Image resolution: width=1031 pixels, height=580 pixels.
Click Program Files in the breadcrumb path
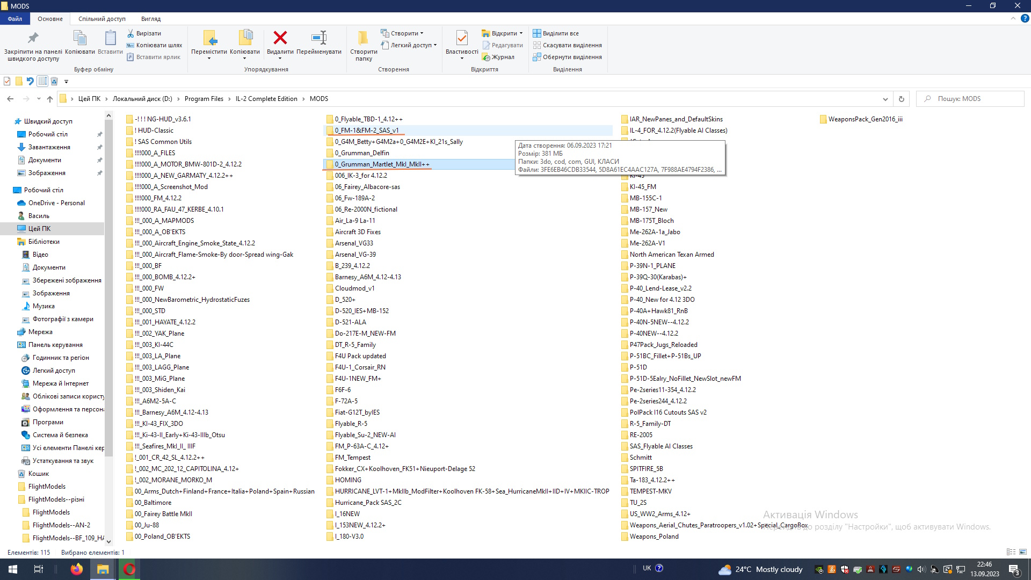click(x=204, y=99)
